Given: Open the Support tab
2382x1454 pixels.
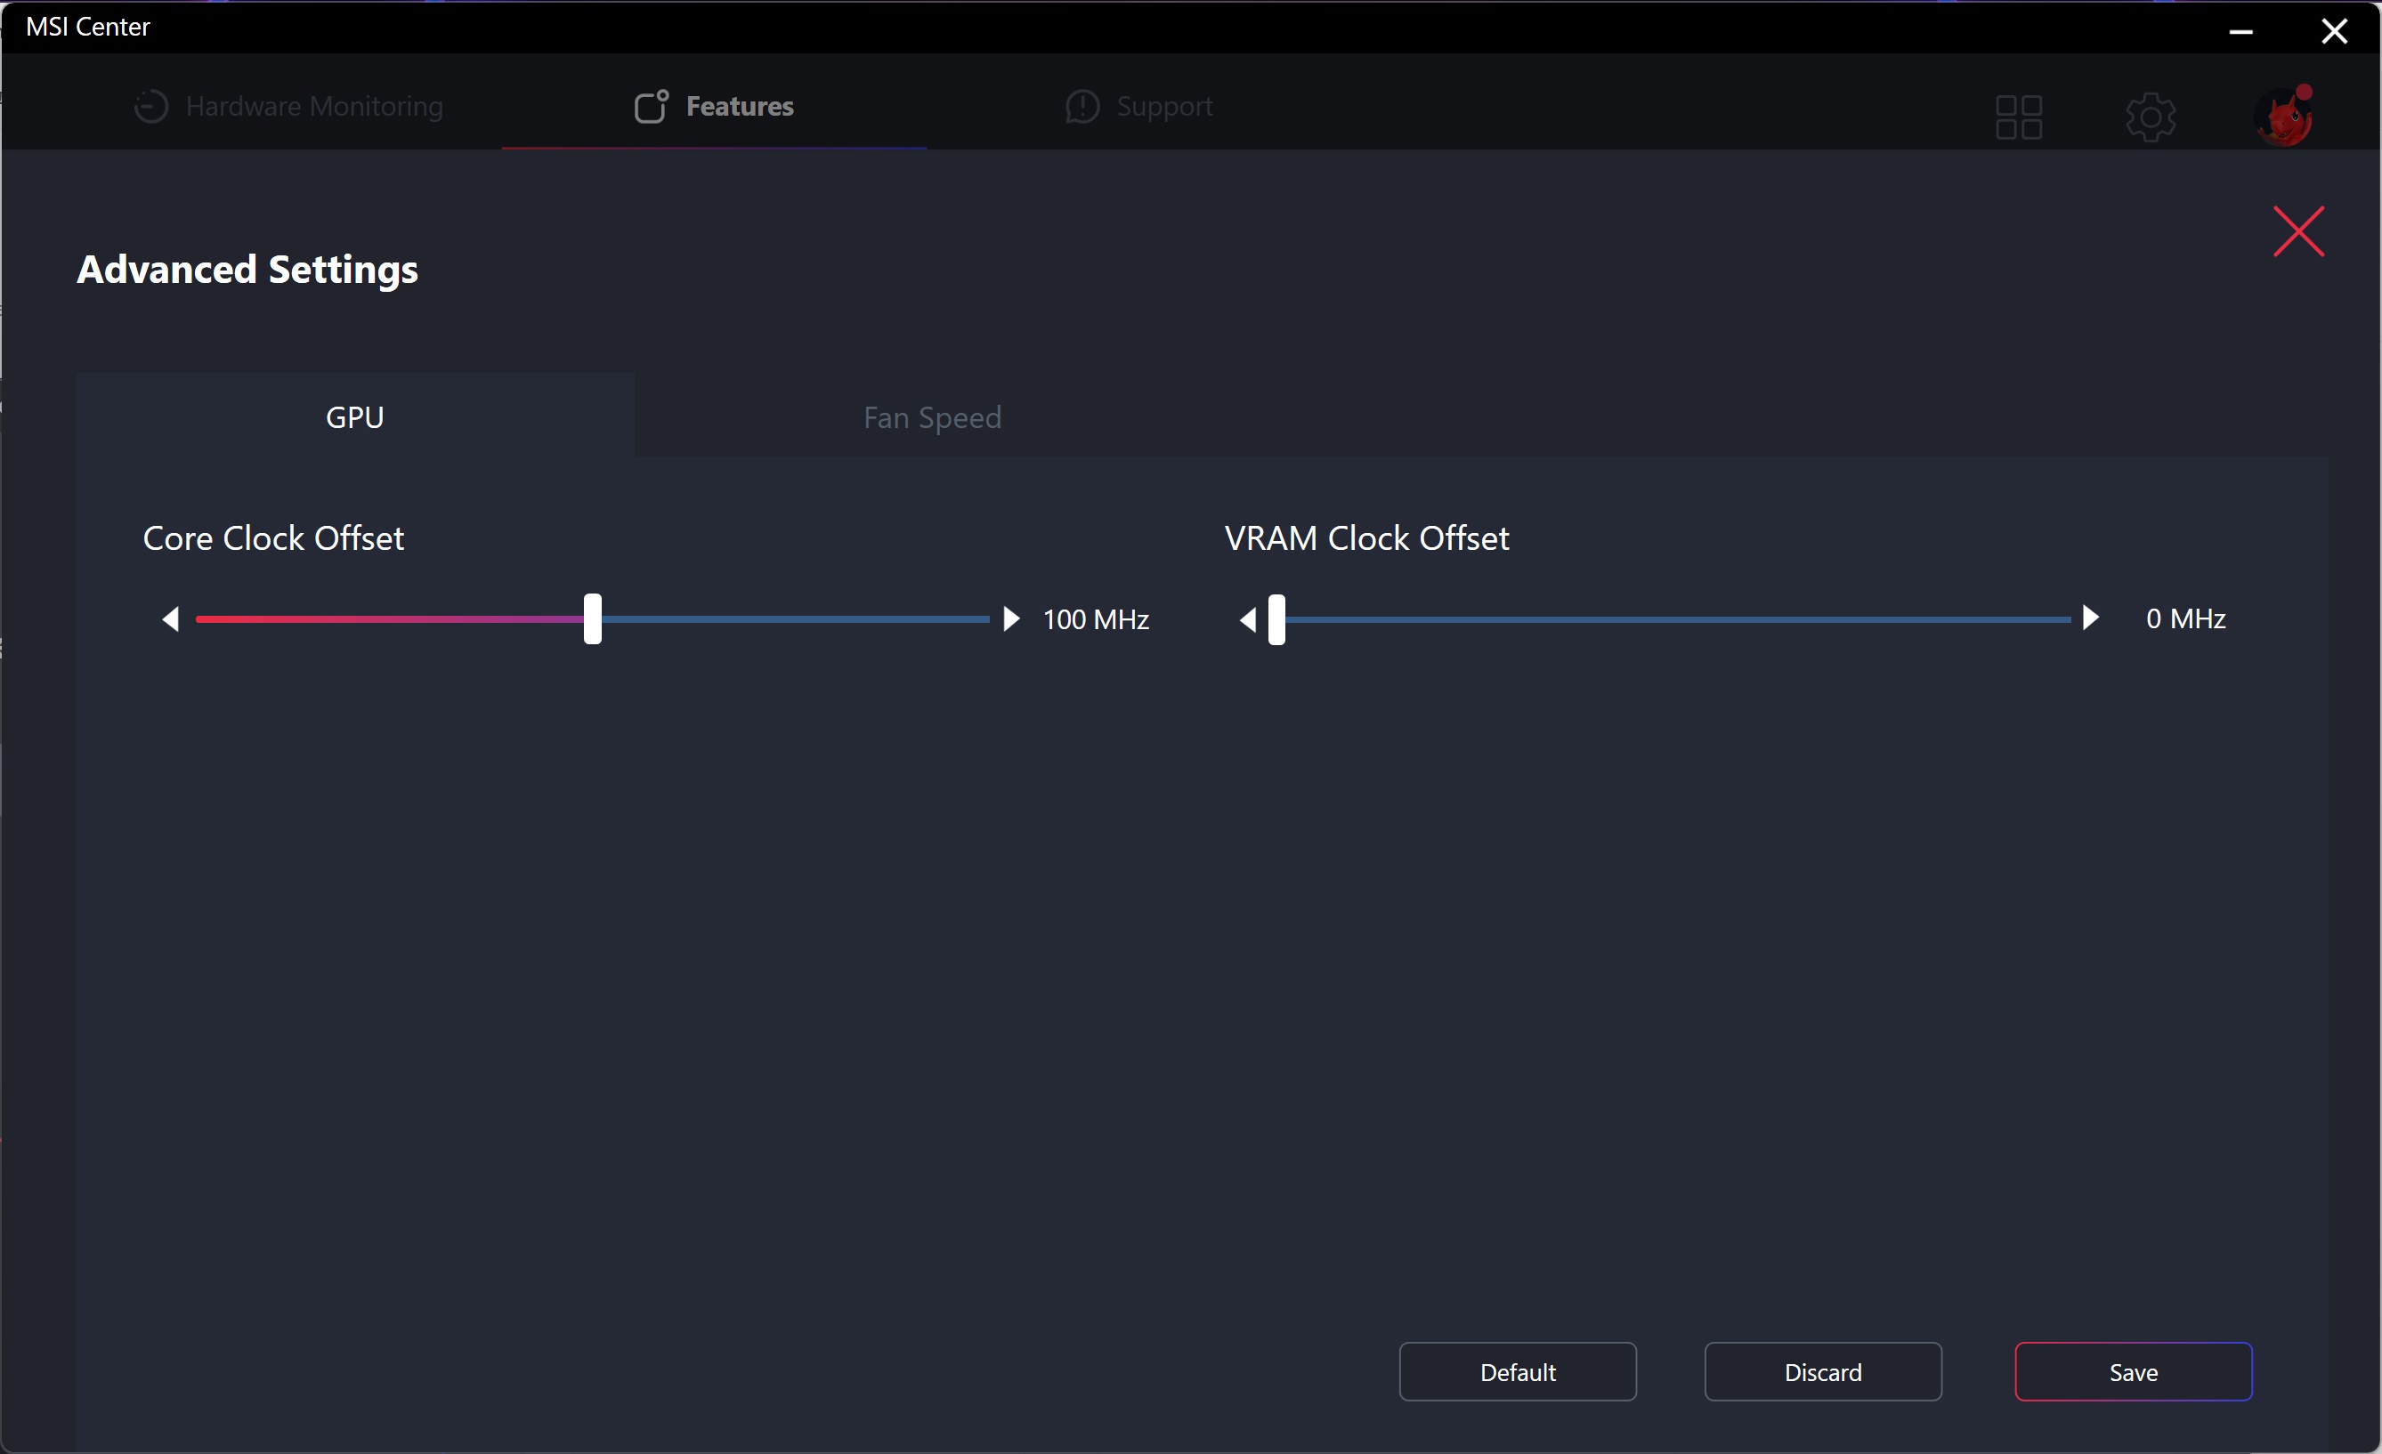Looking at the screenshot, I should coord(1138,106).
